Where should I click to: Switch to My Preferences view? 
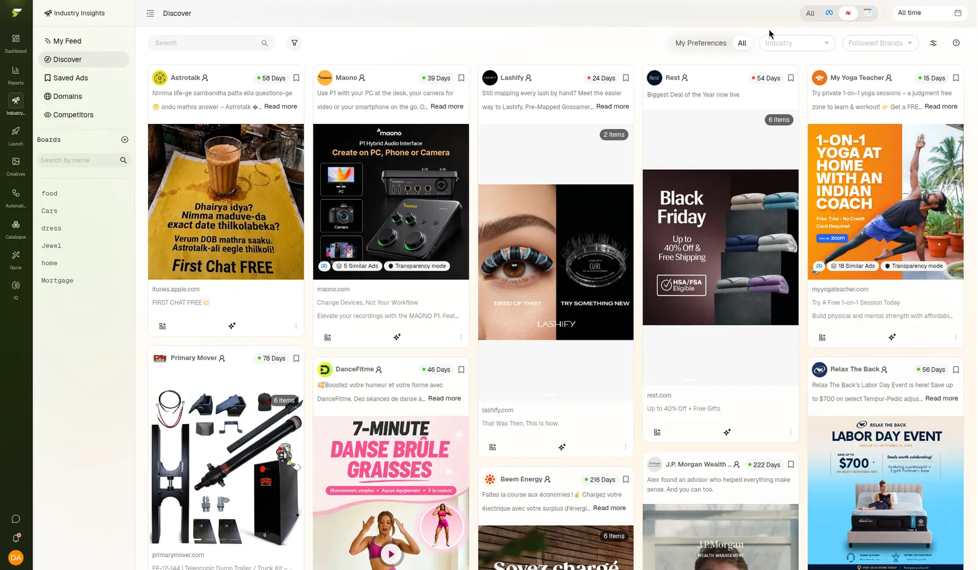700,43
